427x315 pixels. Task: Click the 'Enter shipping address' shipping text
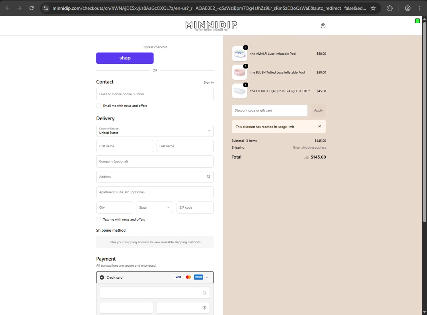pyautogui.click(x=309, y=147)
